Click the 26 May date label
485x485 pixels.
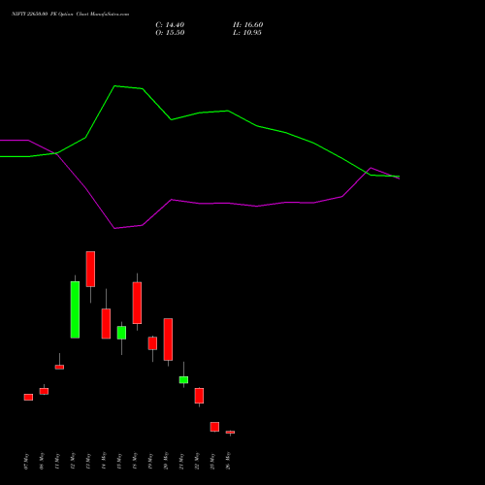(x=229, y=461)
